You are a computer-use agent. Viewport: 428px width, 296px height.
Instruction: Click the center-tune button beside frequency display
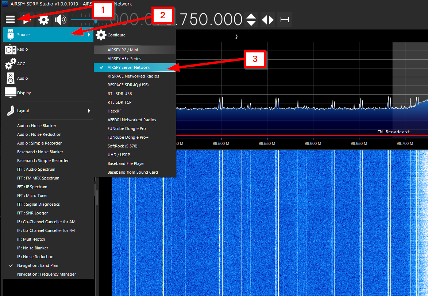pos(284,20)
